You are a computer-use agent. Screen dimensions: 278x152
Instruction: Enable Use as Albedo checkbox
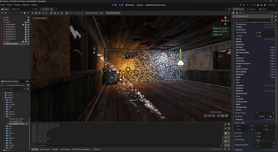257,33
